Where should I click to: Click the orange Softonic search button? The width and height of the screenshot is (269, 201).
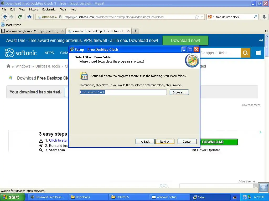coord(246,53)
